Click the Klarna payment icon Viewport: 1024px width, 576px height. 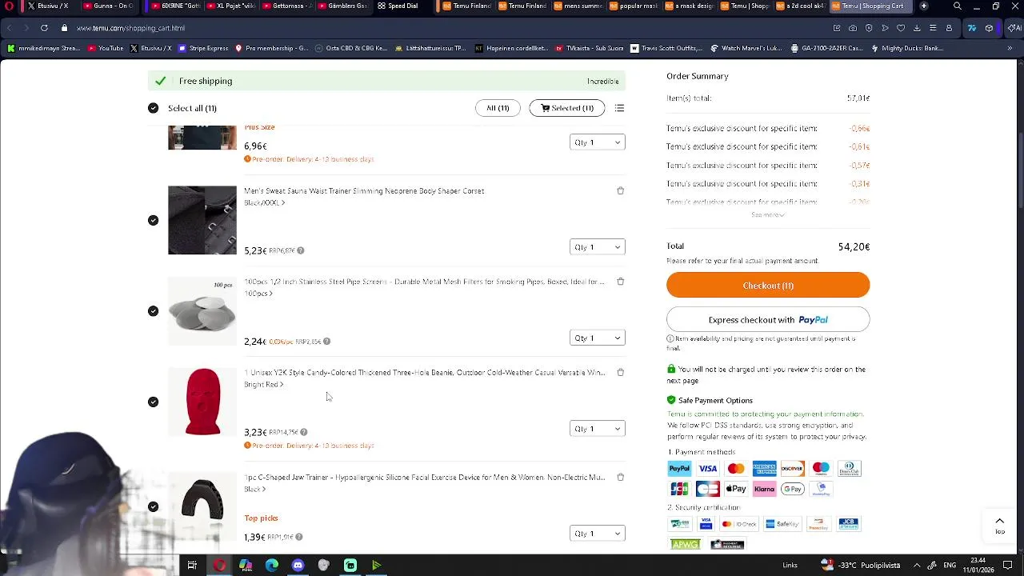coord(764,489)
